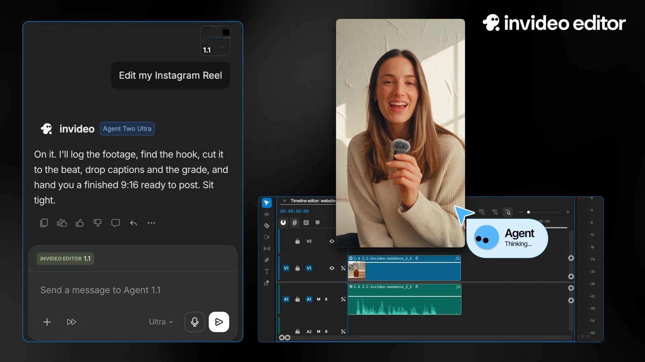Click the horizontal timeline scrollbar handle
Screen dimensions: 645x362
click(285, 338)
